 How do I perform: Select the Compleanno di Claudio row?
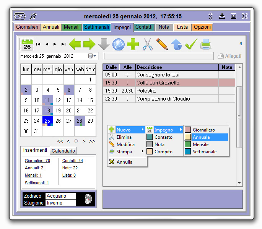click(169, 99)
